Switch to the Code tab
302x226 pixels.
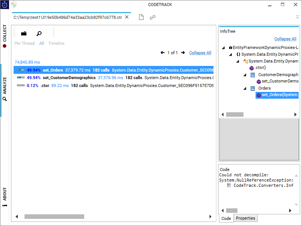click(226, 218)
